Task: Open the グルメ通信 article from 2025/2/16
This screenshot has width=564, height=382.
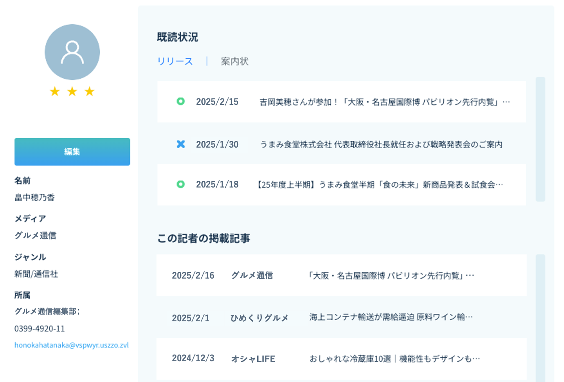Action: 391,275
